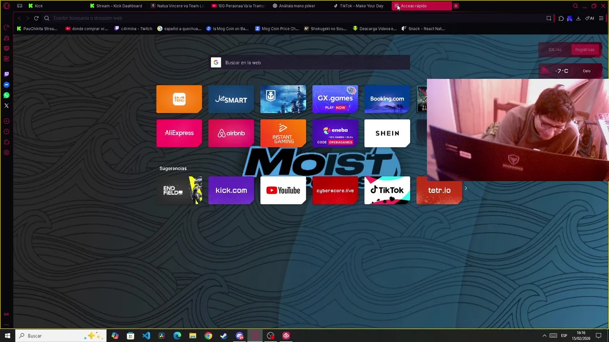Screen dimensions: 609x342
Task: Click the tab search magnifier icon
Action: (x=575, y=6)
